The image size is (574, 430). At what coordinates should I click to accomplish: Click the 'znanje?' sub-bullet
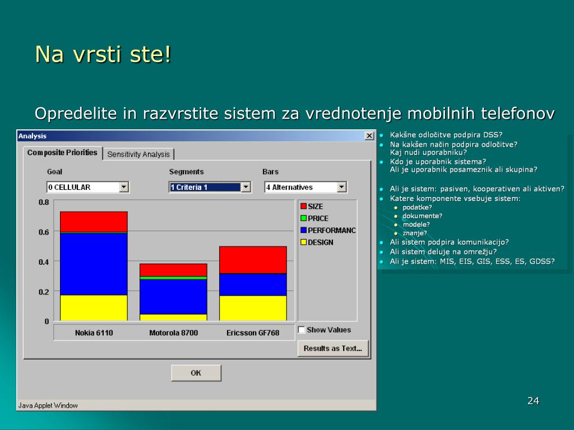coord(414,233)
